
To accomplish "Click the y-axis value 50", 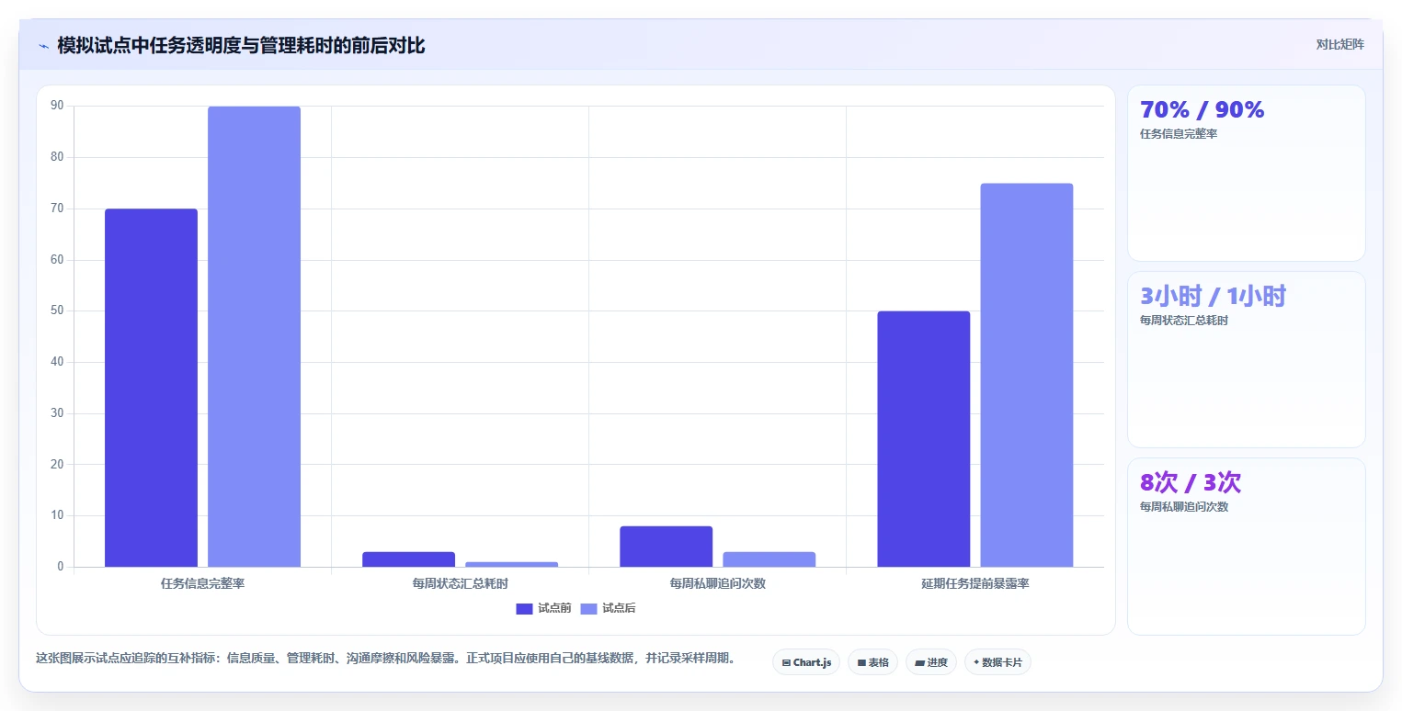I will 57,310.
